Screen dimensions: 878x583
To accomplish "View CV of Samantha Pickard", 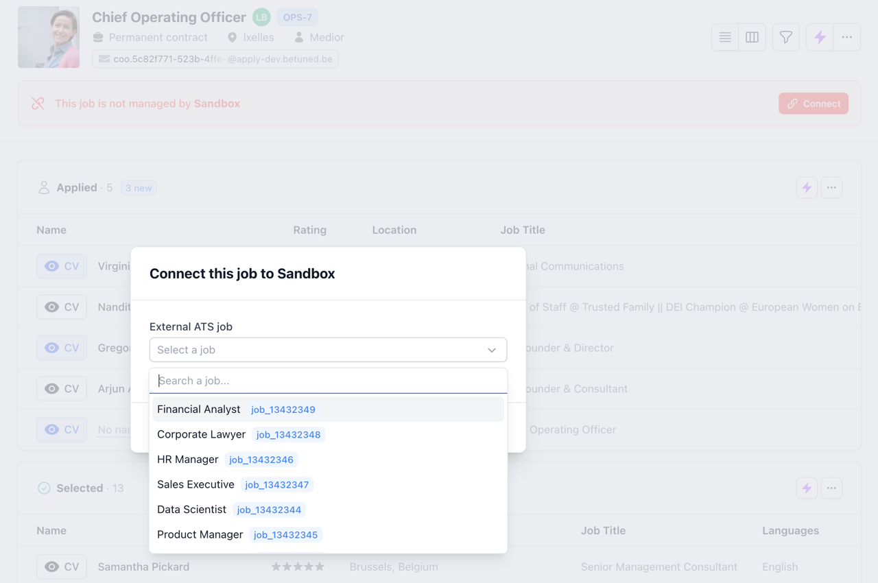I will click(62, 567).
